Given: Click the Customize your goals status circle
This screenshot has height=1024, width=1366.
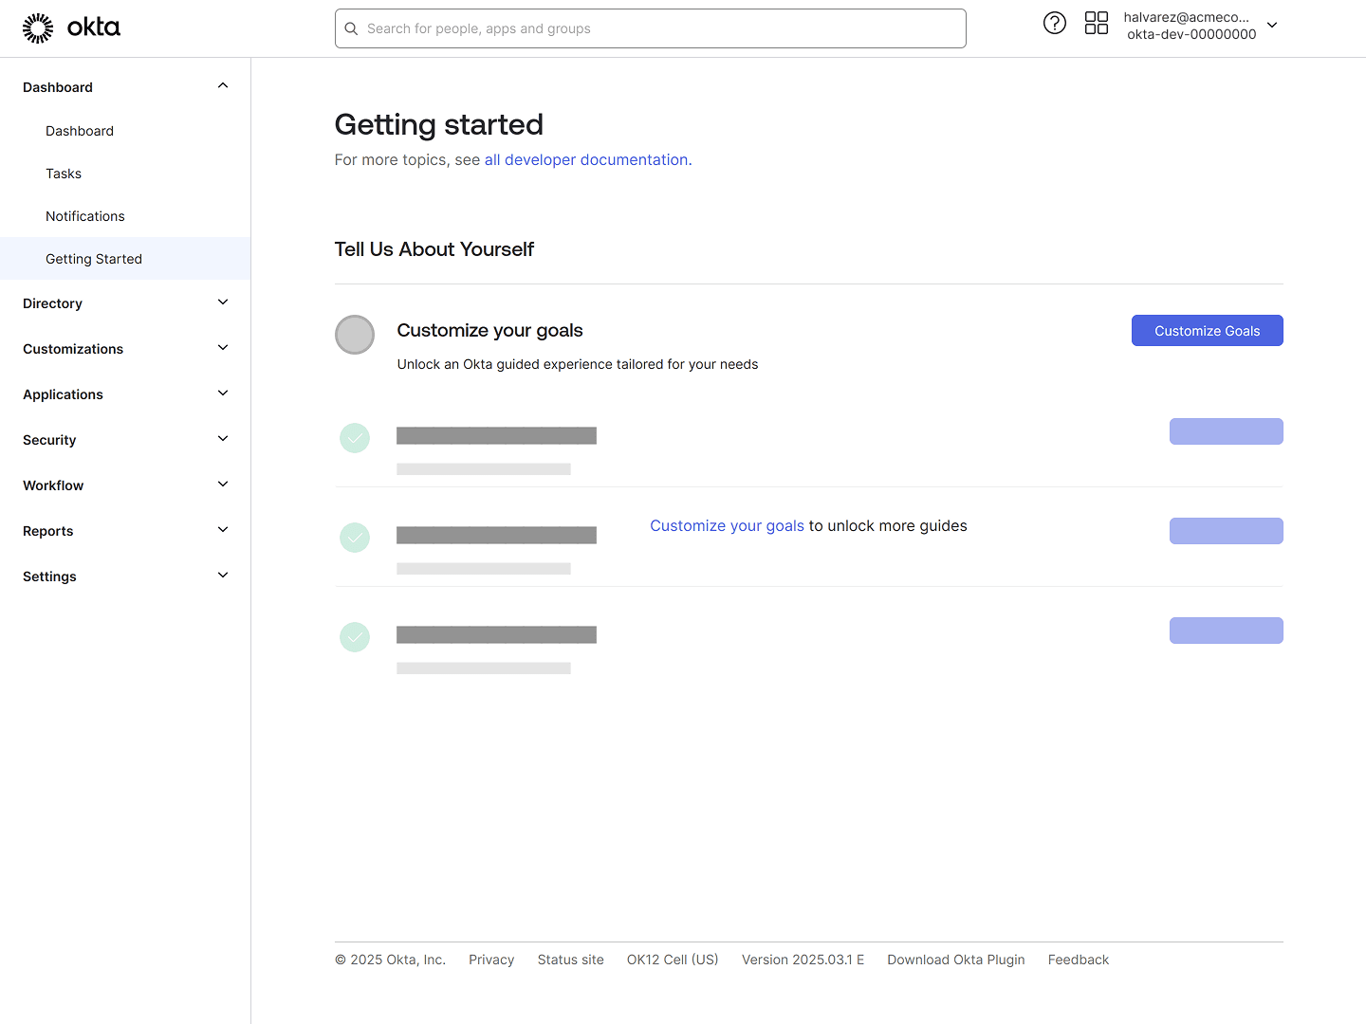Looking at the screenshot, I should 355,335.
